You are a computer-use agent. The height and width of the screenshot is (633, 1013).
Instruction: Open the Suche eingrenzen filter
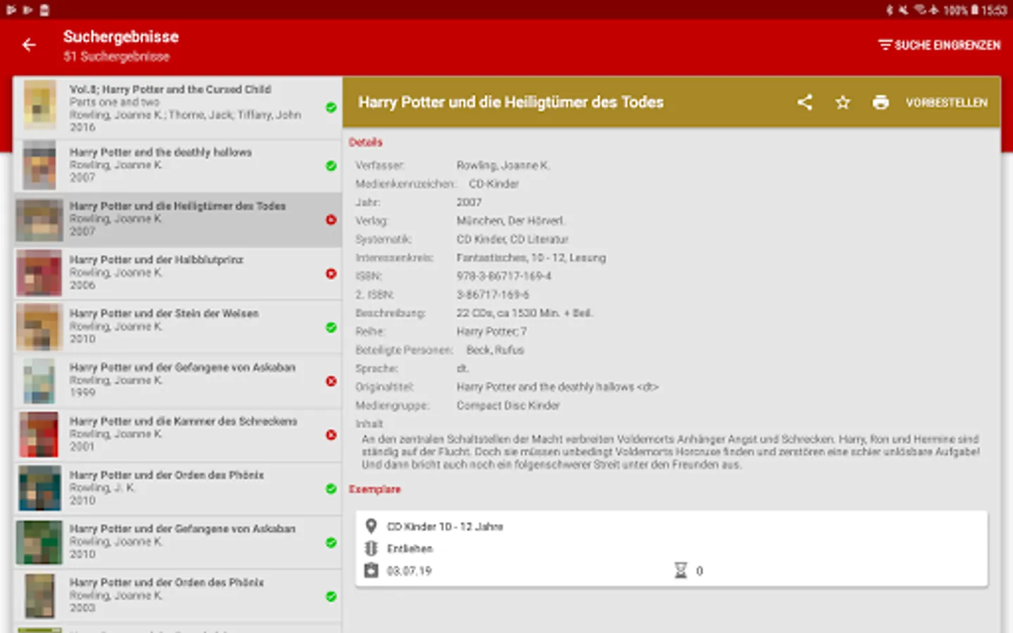[x=939, y=45]
